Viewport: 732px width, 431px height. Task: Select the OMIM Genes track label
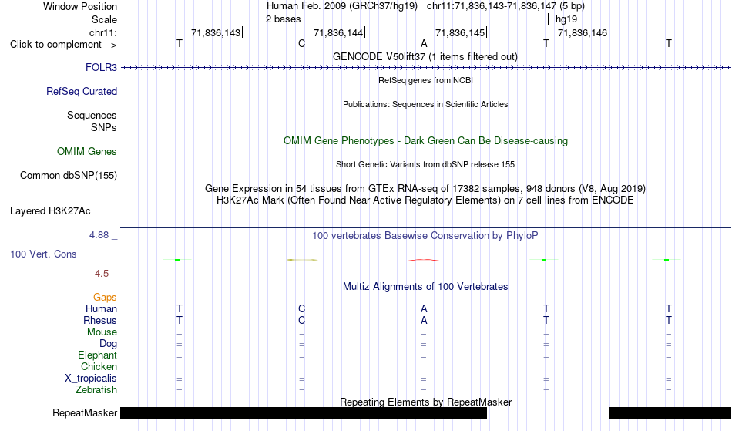pyautogui.click(x=86, y=151)
